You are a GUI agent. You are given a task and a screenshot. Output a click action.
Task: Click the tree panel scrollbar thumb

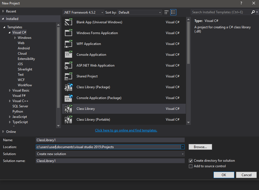click(x=58, y=67)
